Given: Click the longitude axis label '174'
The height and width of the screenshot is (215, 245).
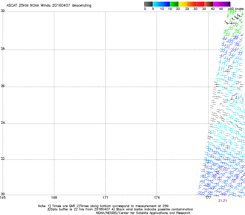Looking at the screenshot, I should (157, 197).
